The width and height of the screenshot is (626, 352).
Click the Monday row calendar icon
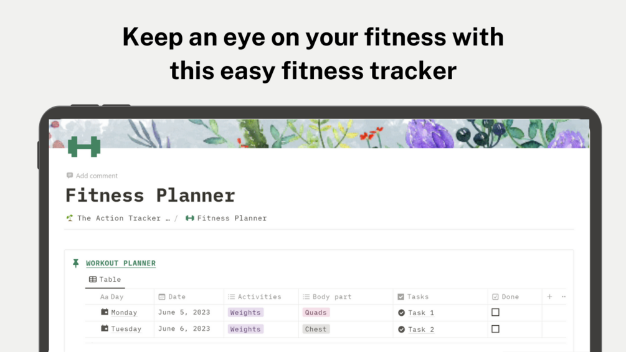pyautogui.click(x=105, y=312)
